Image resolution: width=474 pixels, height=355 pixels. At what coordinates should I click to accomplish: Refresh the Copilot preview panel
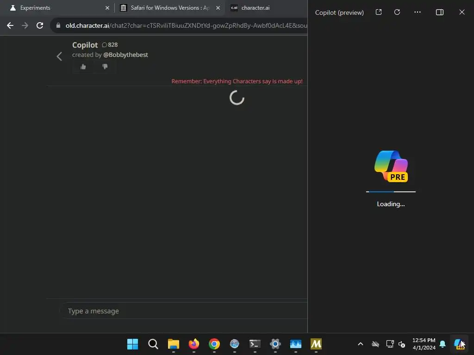(397, 12)
